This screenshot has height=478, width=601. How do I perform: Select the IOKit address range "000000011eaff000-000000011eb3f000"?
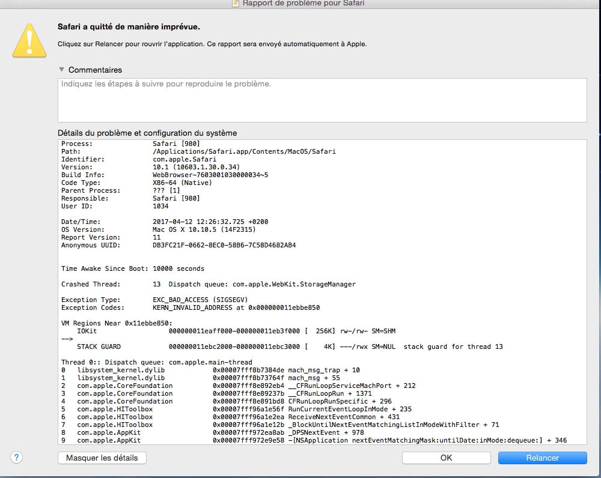pyautogui.click(x=234, y=331)
